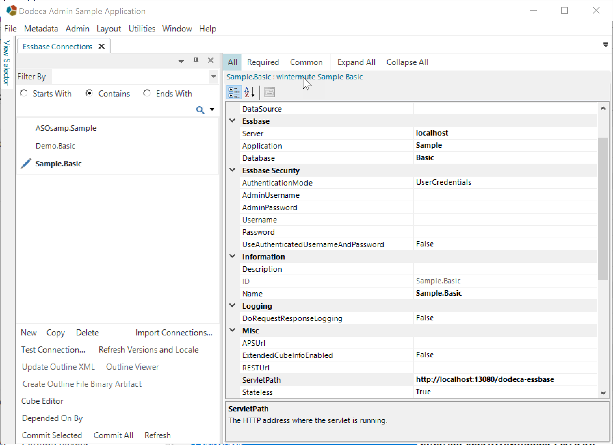This screenshot has width=613, height=445.
Task: Click Expand All
Action: click(x=356, y=62)
